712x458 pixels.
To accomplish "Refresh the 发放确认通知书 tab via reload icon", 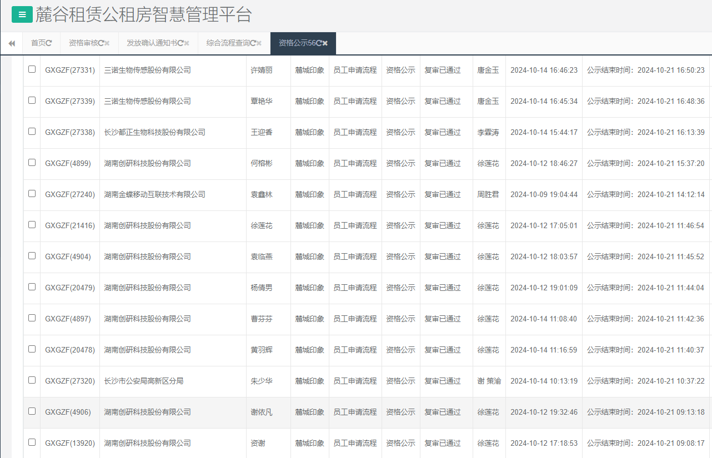I will click(x=180, y=43).
